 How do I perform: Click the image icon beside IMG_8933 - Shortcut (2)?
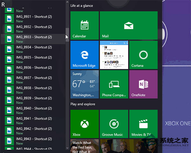pos(9,39)
